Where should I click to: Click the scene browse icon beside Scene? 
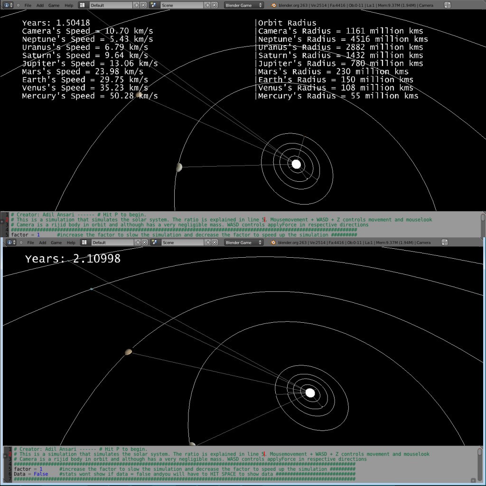153,5
